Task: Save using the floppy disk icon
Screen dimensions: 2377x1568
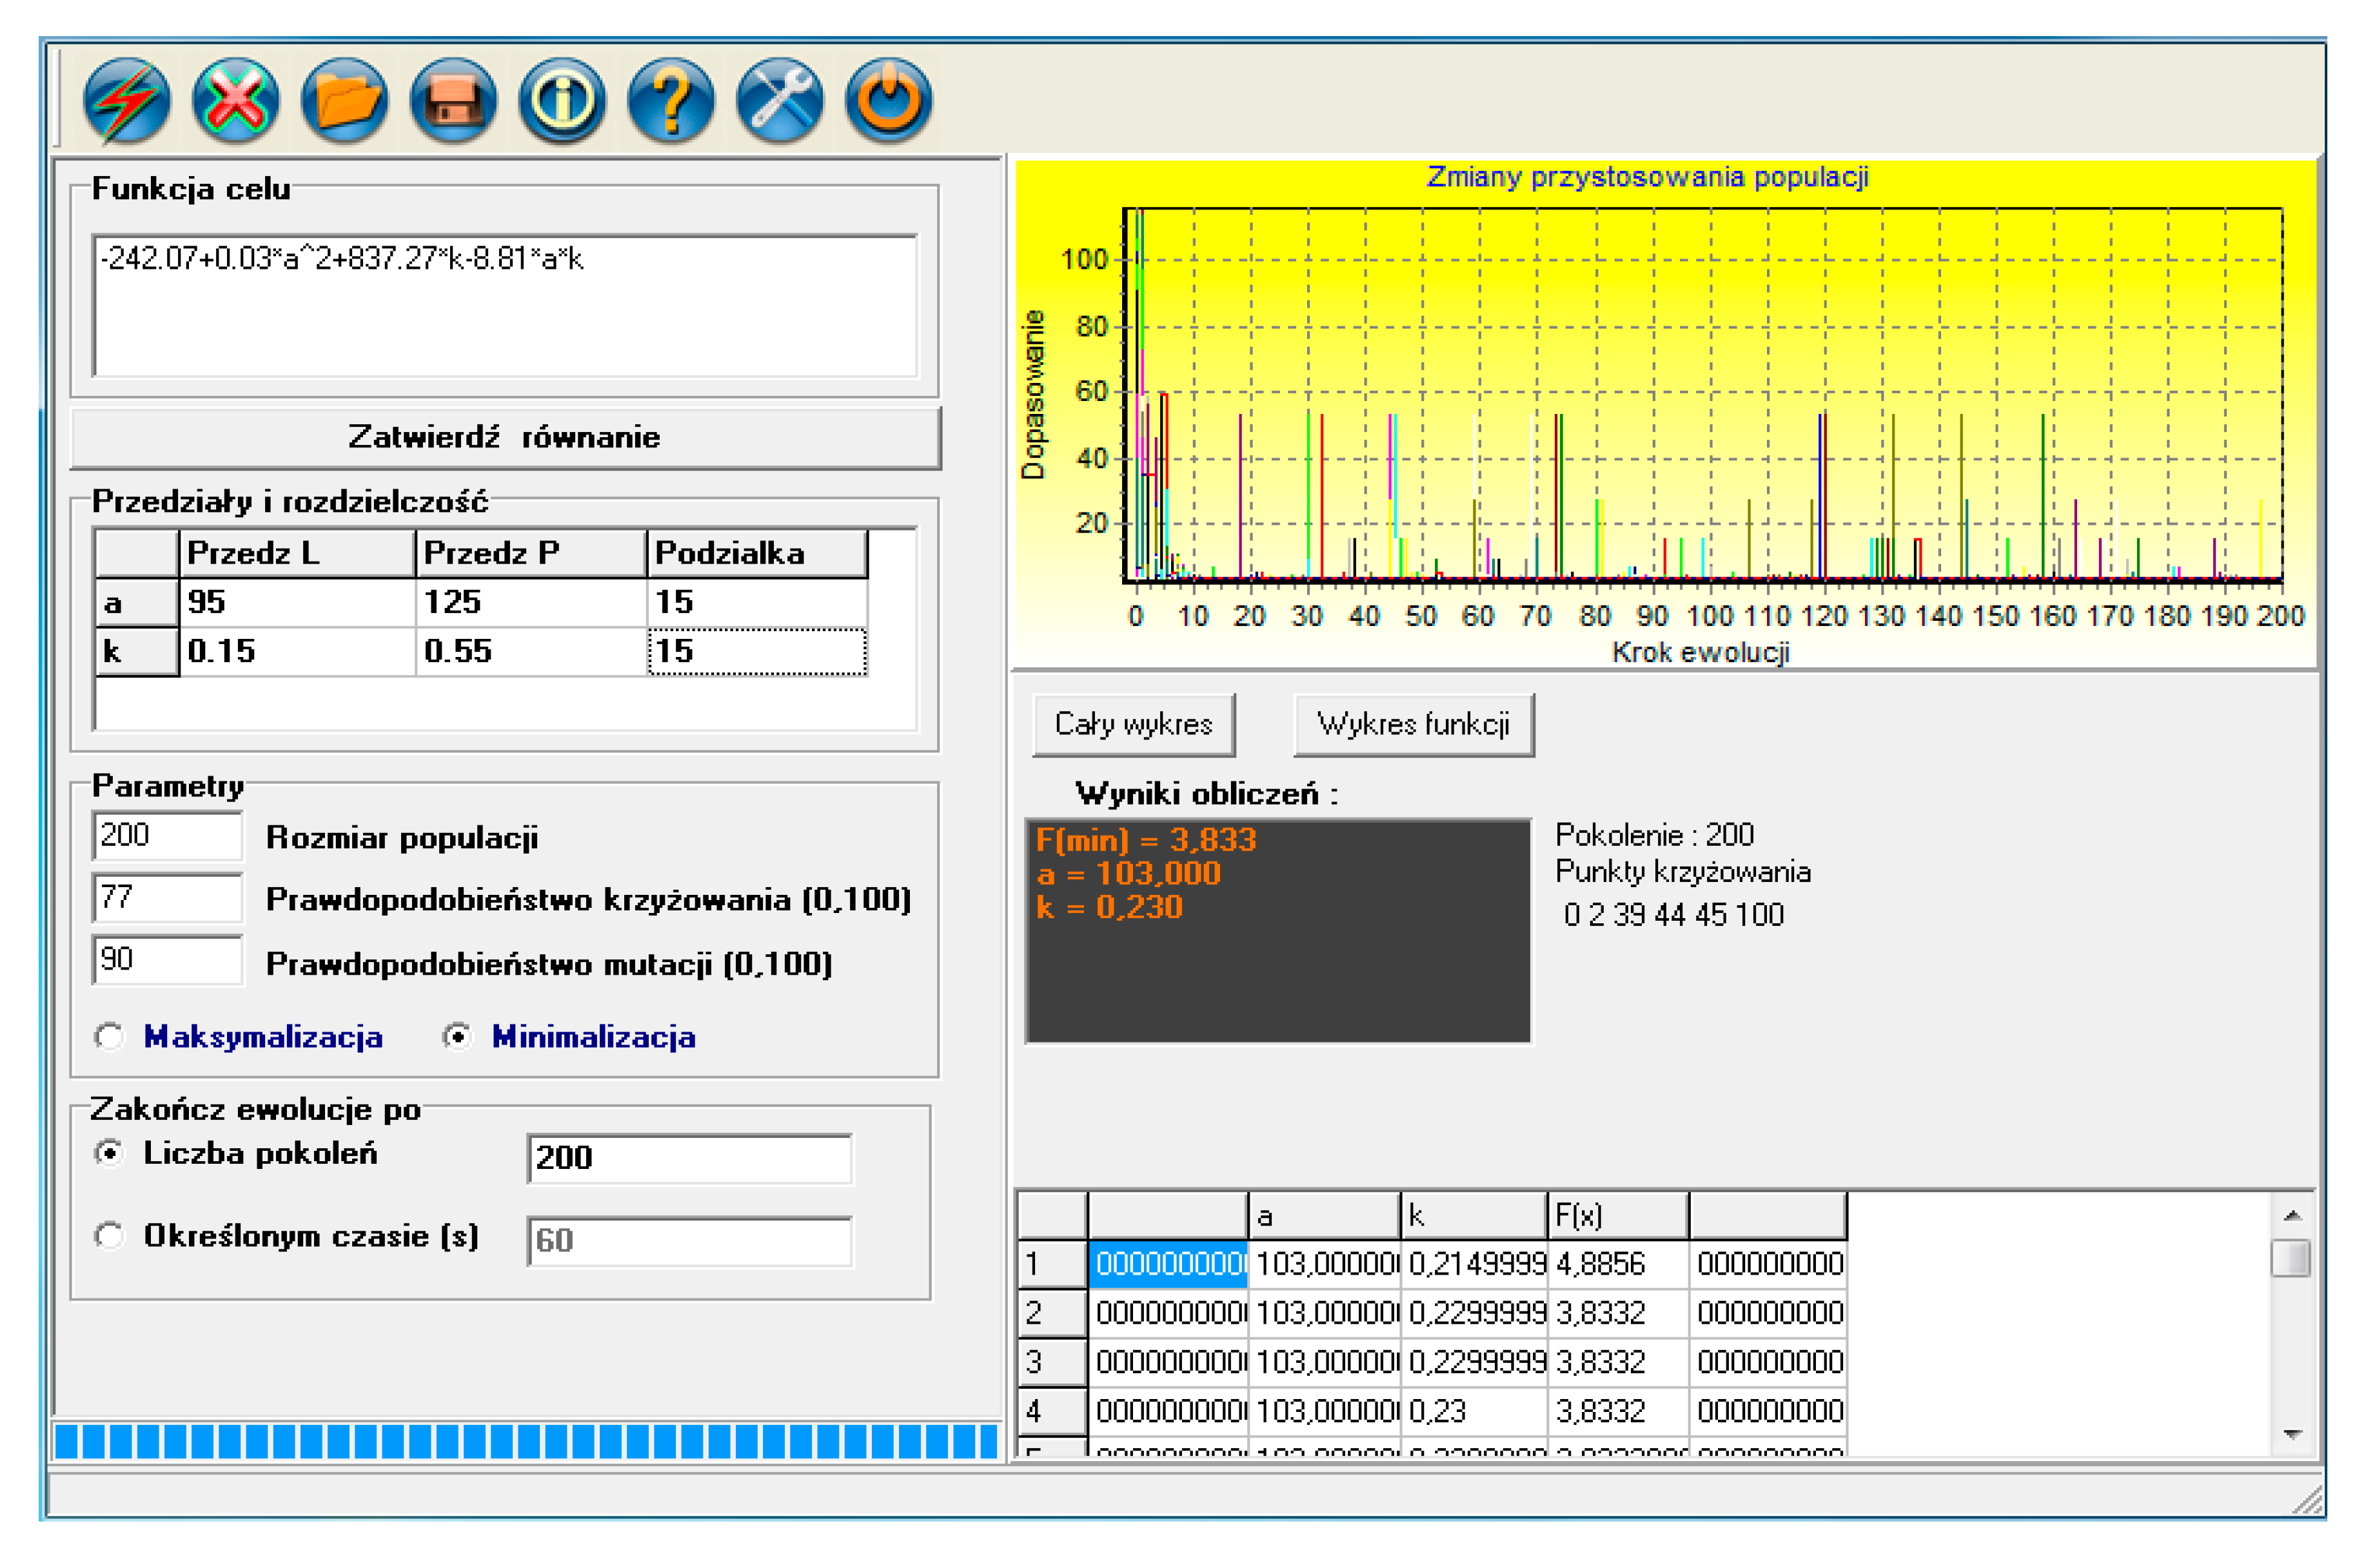Action: click(453, 100)
